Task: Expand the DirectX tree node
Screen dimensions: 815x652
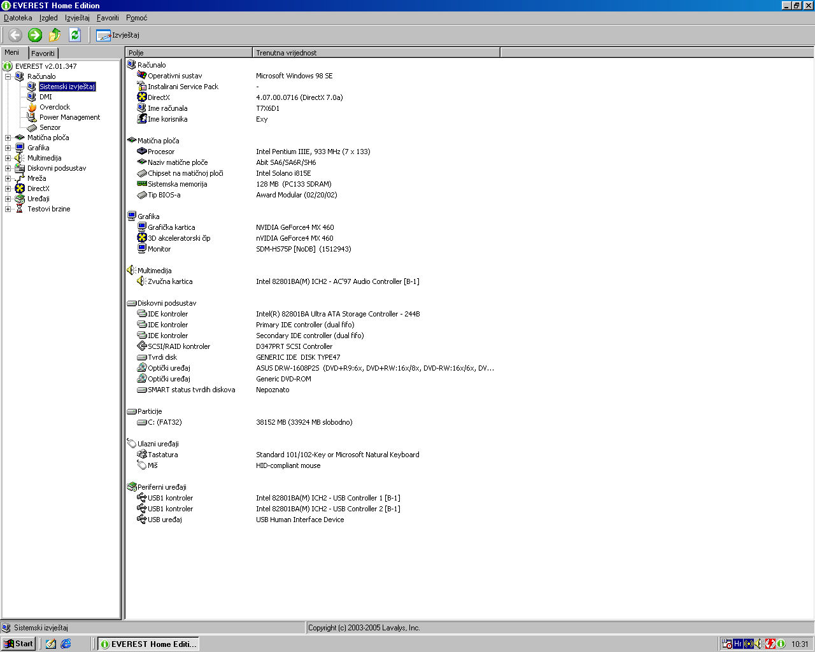Action: point(8,188)
